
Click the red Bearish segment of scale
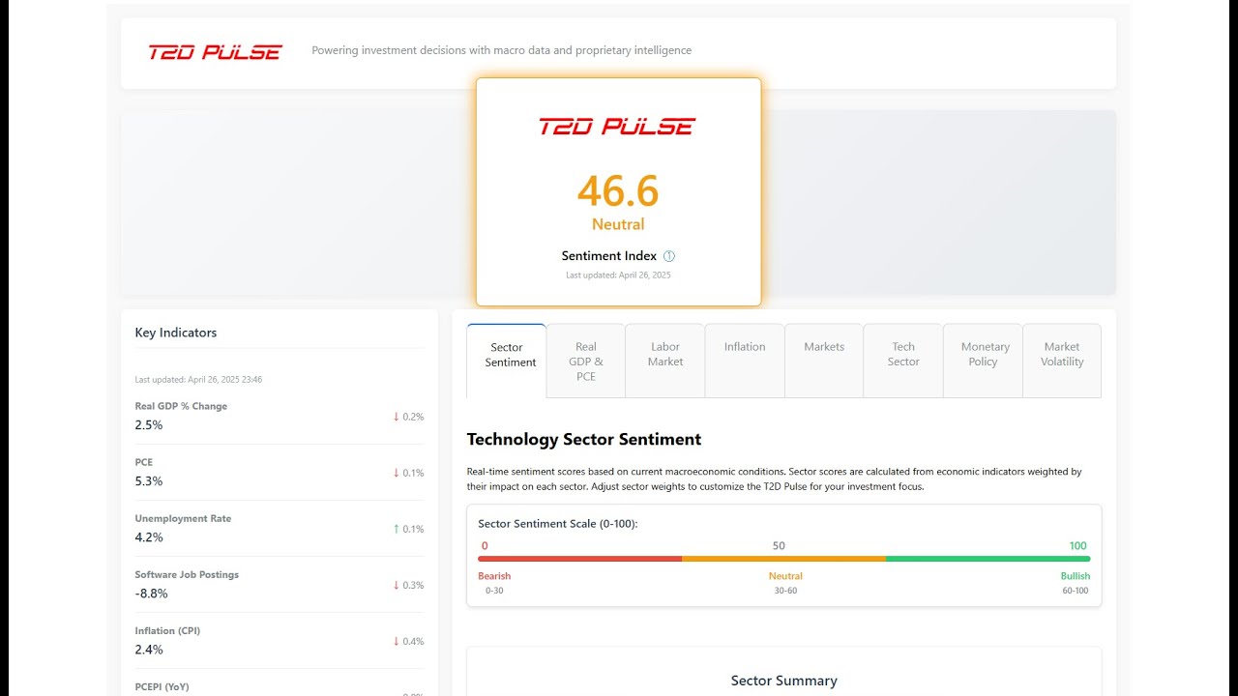[x=580, y=559]
